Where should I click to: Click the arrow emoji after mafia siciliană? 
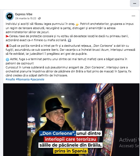click(x=69, y=40)
